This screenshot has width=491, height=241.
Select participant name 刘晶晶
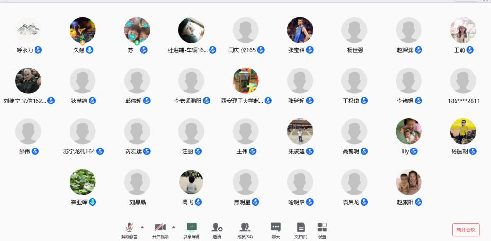click(138, 202)
